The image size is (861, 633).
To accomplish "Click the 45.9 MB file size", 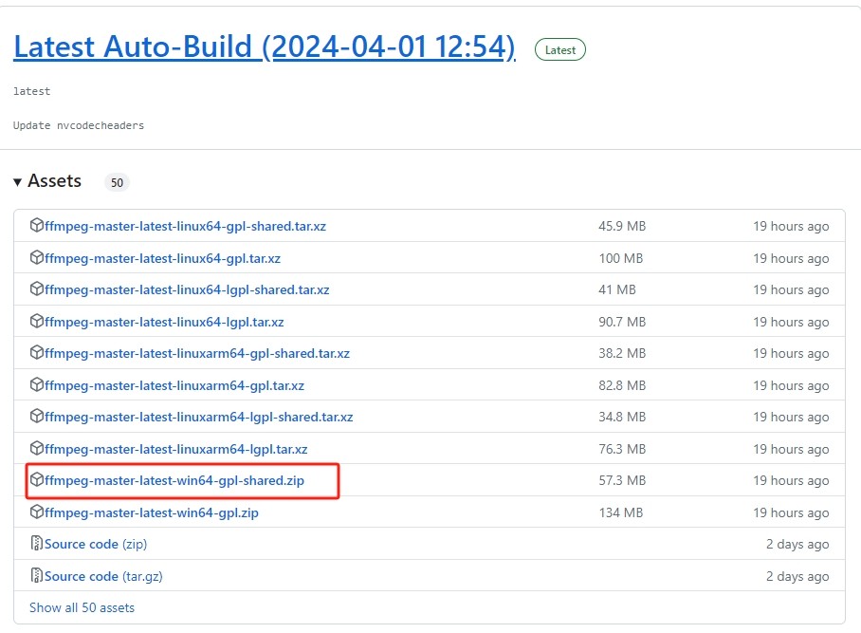I will (x=622, y=226).
